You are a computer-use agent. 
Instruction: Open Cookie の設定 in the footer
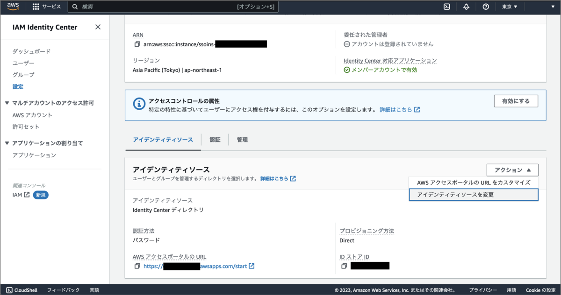(x=540, y=290)
